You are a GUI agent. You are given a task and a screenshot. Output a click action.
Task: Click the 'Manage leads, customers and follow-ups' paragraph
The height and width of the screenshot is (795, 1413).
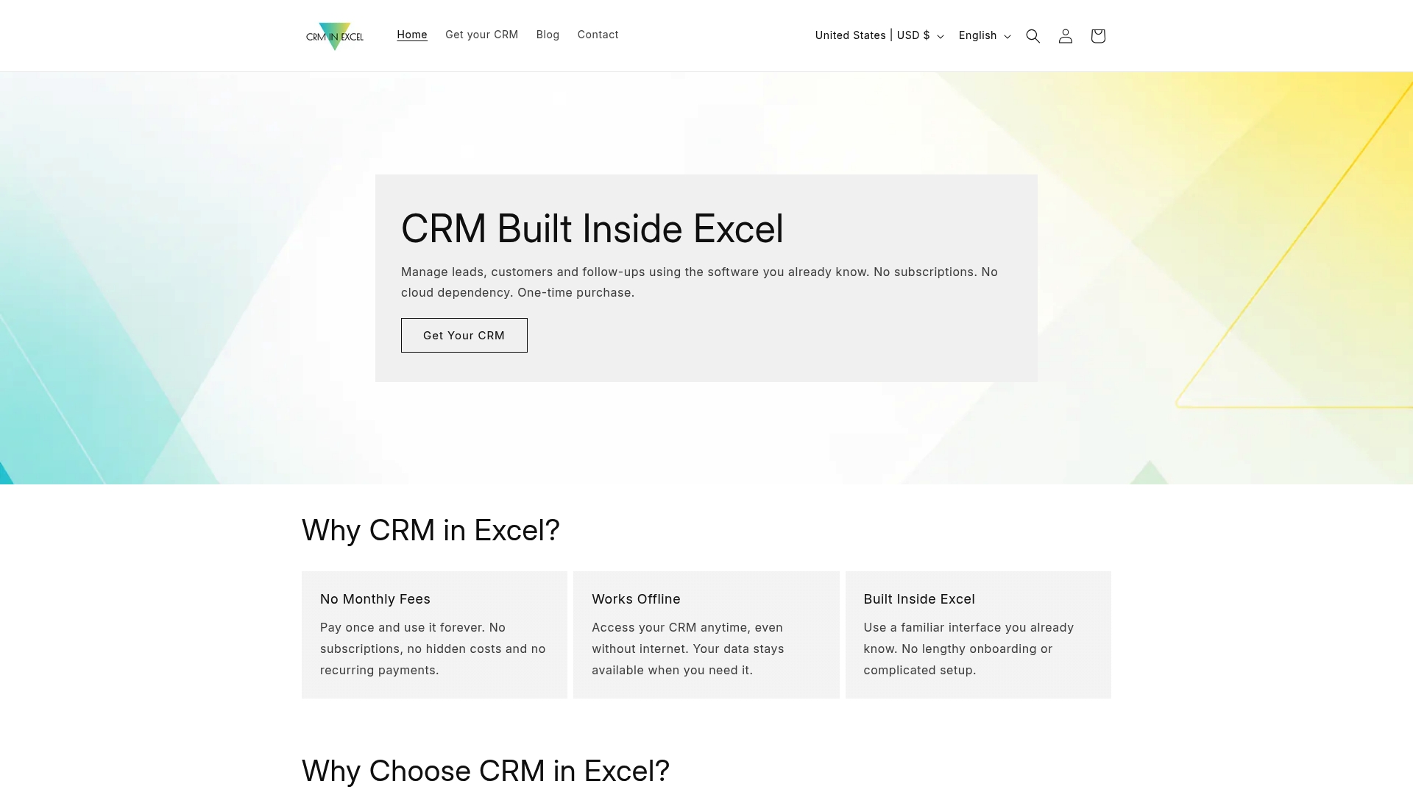click(699, 282)
